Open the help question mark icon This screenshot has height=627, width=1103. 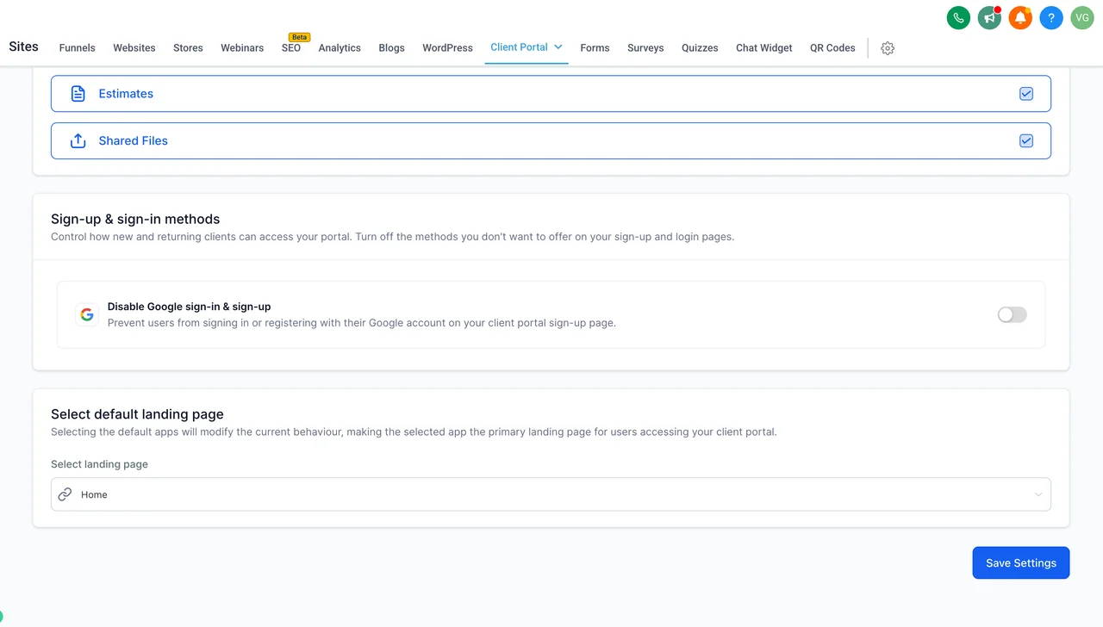click(x=1051, y=17)
